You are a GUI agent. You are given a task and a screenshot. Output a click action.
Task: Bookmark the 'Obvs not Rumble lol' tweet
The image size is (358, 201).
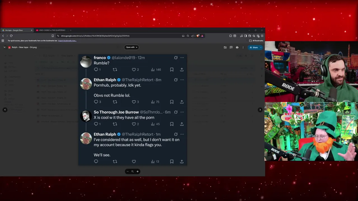click(x=172, y=102)
